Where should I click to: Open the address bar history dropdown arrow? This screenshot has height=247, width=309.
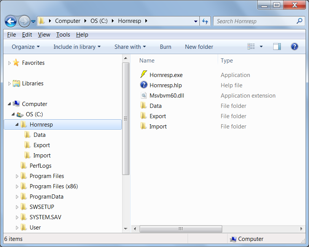click(196, 21)
